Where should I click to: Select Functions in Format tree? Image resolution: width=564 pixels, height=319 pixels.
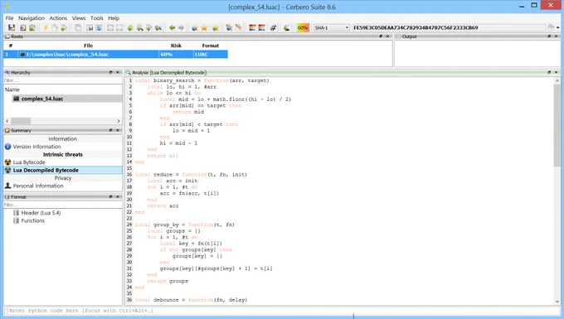[x=32, y=220]
